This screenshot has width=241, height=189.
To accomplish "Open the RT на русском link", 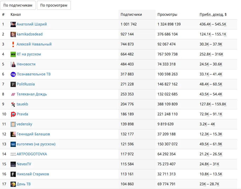I will pyautogui.click(x=29, y=54).
